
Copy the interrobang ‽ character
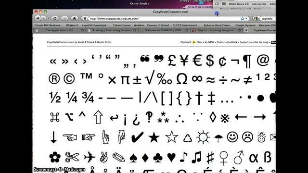coord(149,117)
